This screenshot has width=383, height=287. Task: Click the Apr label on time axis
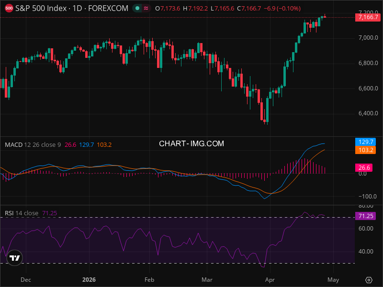tap(270, 280)
